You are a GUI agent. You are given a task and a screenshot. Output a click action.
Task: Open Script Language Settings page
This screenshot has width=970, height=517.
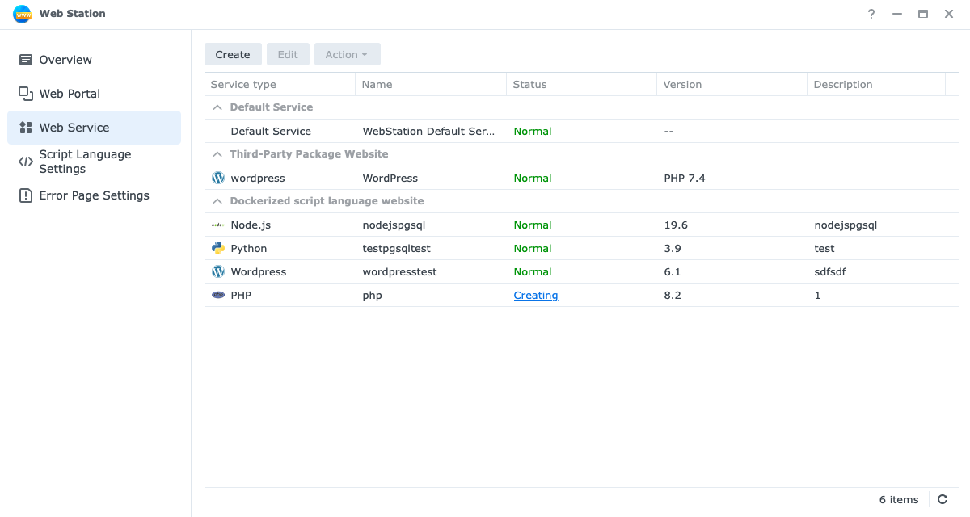pos(85,162)
